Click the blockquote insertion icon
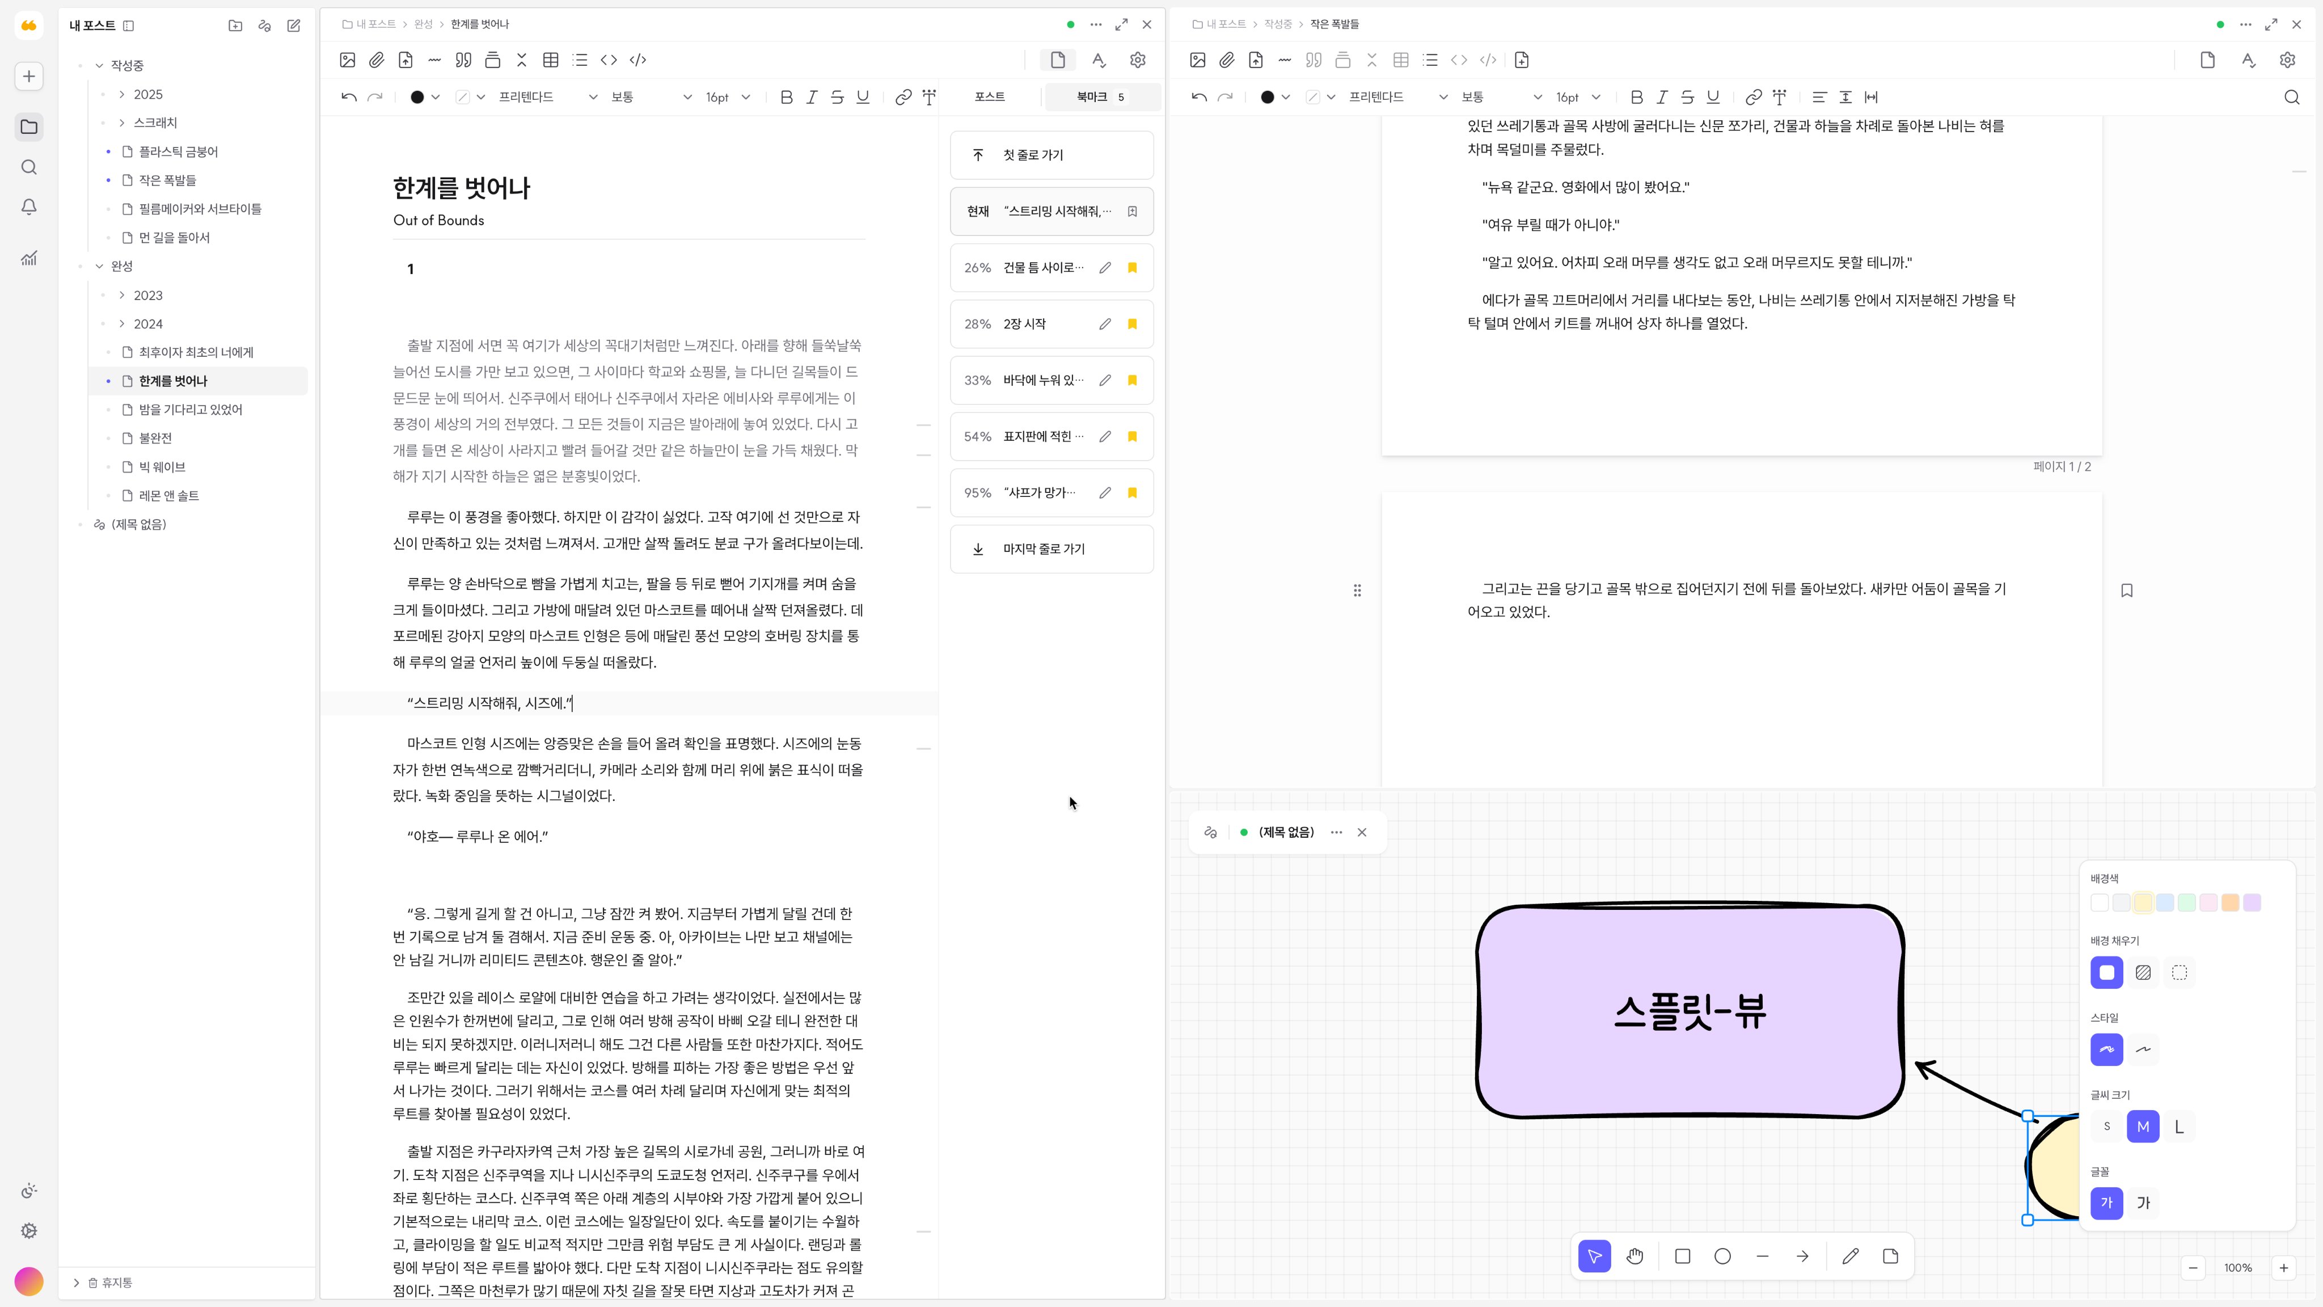Screen dimensions: 2323x1307 pos(463,60)
